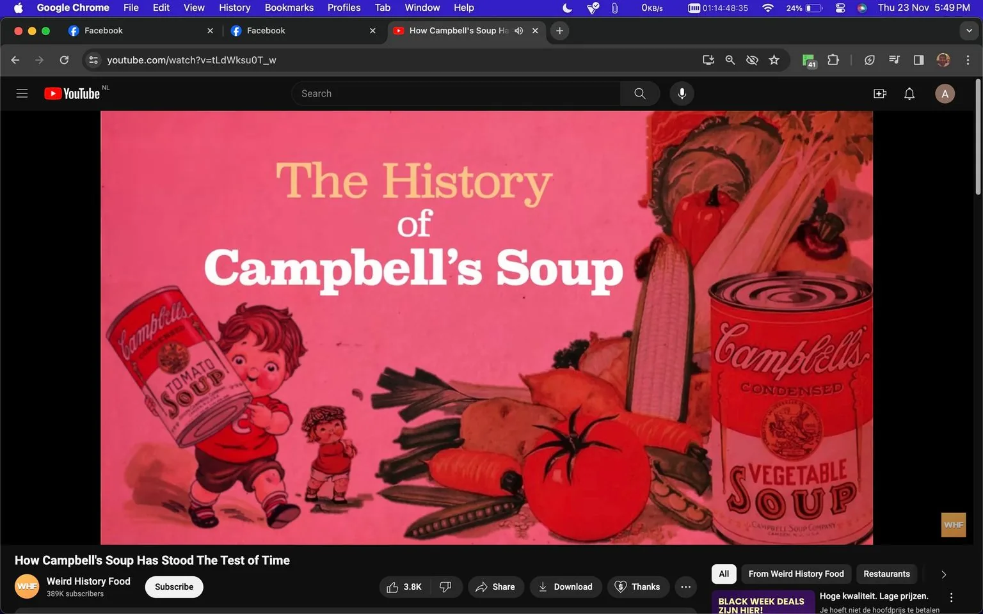Start search with the magnifying glass
The width and height of the screenshot is (983, 614).
[x=639, y=93]
